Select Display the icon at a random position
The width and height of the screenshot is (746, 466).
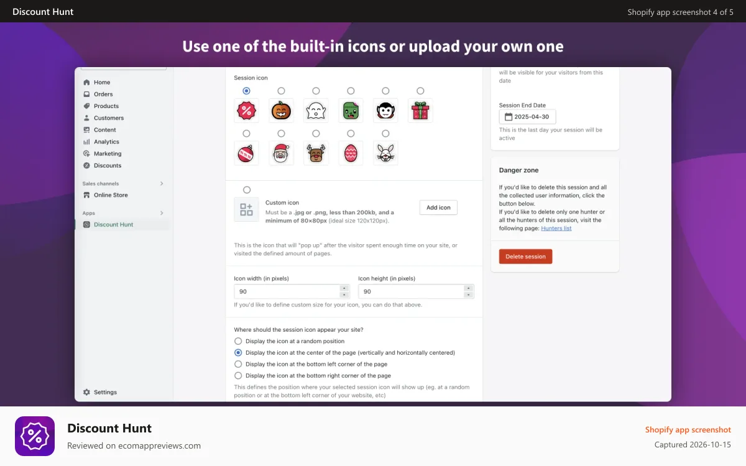pyautogui.click(x=238, y=341)
